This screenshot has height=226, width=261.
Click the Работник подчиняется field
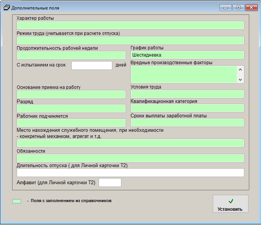[71, 123]
